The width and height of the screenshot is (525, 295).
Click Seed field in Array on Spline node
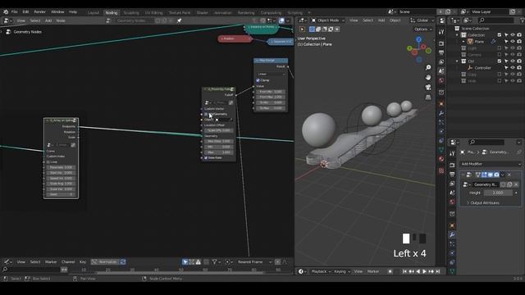[61, 195]
